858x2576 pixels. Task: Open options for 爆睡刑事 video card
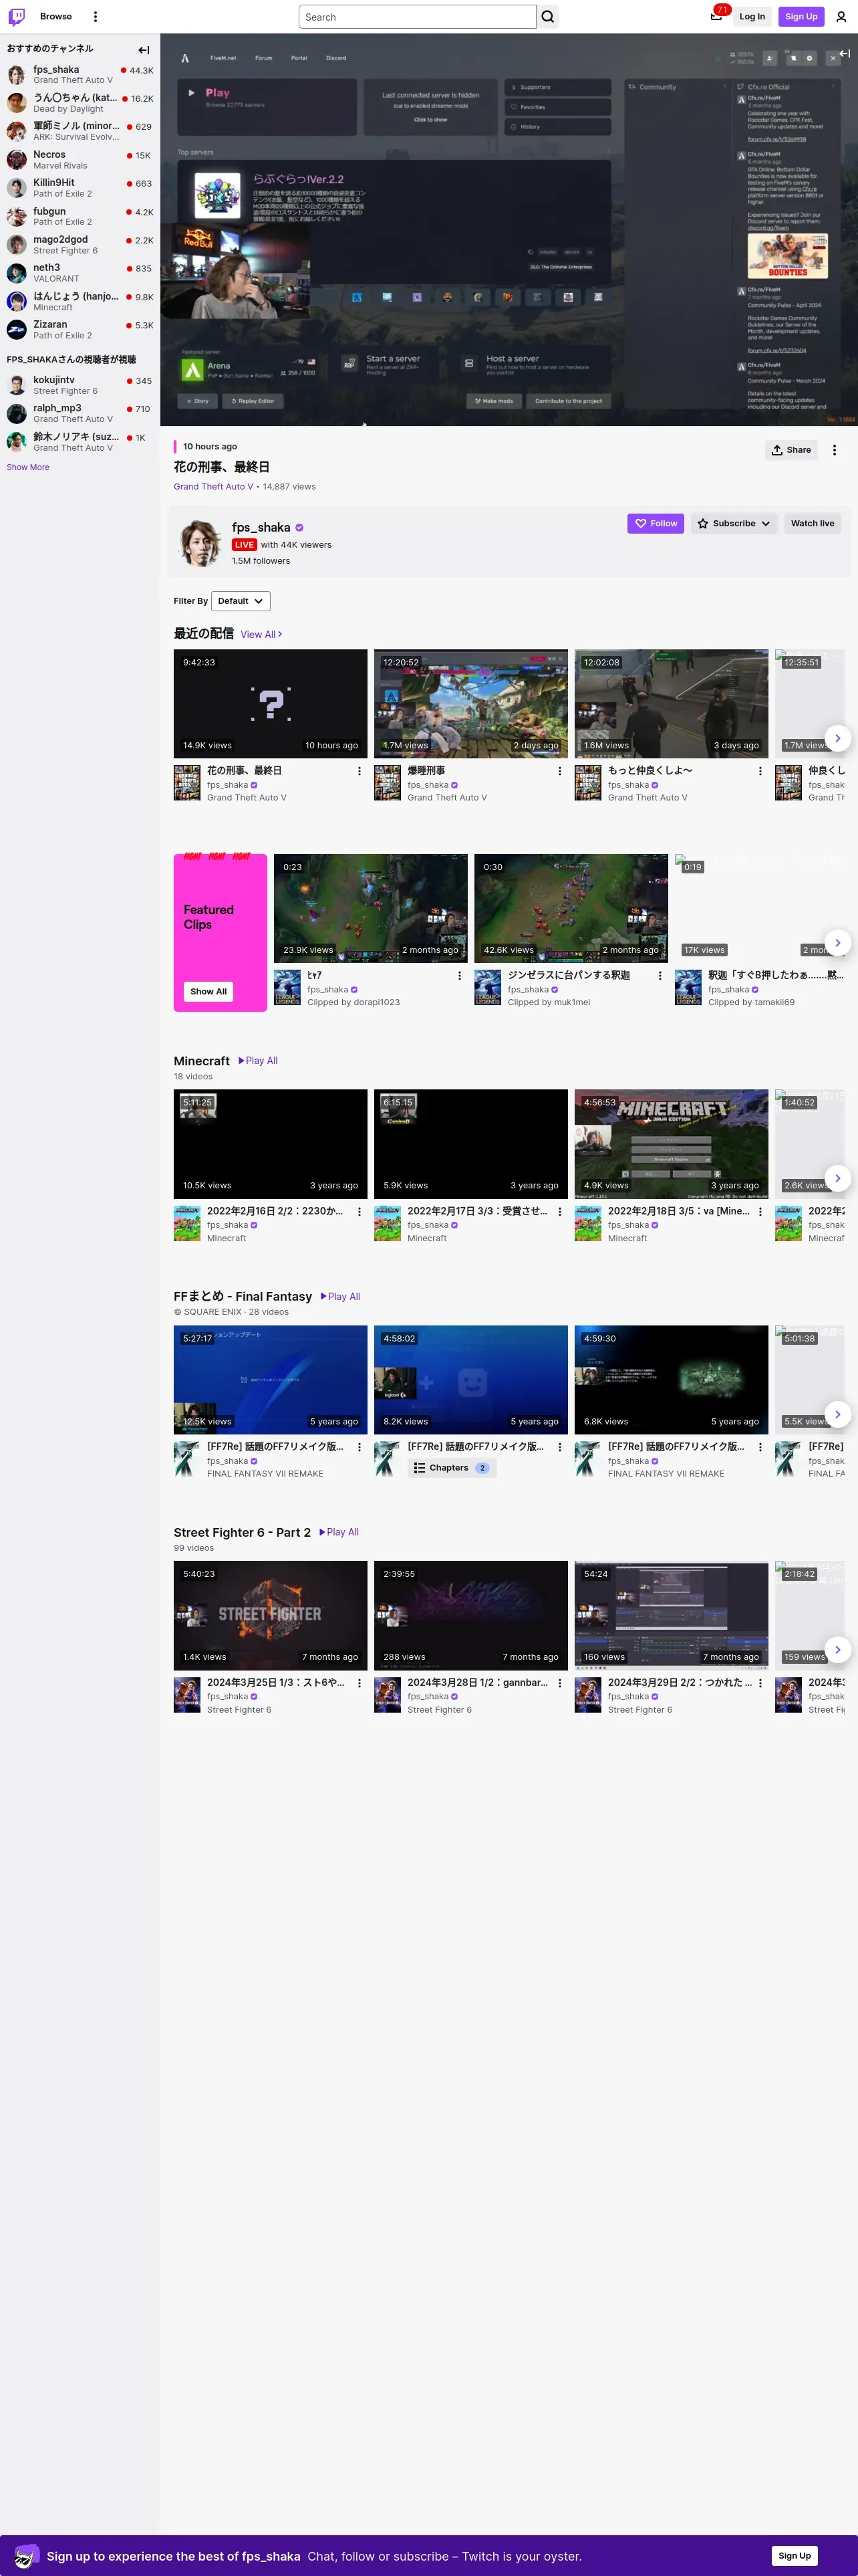[559, 771]
